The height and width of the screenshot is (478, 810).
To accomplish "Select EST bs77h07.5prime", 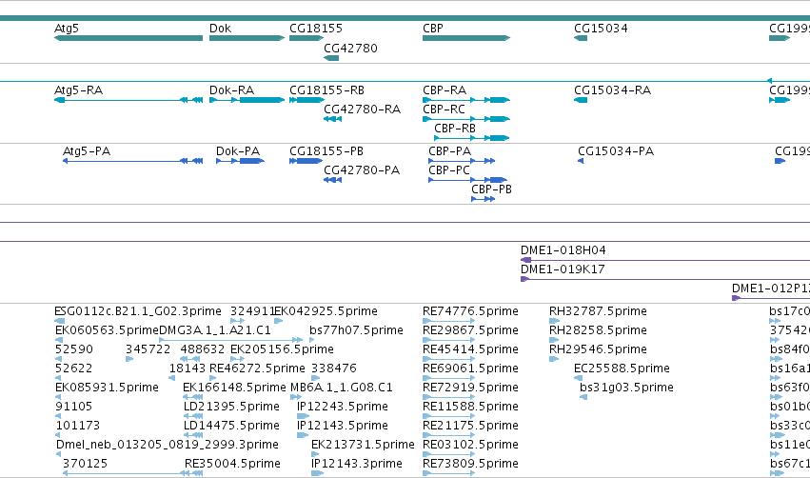I will (312, 340).
